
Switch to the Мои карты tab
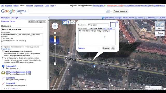click(x=15, y=18)
